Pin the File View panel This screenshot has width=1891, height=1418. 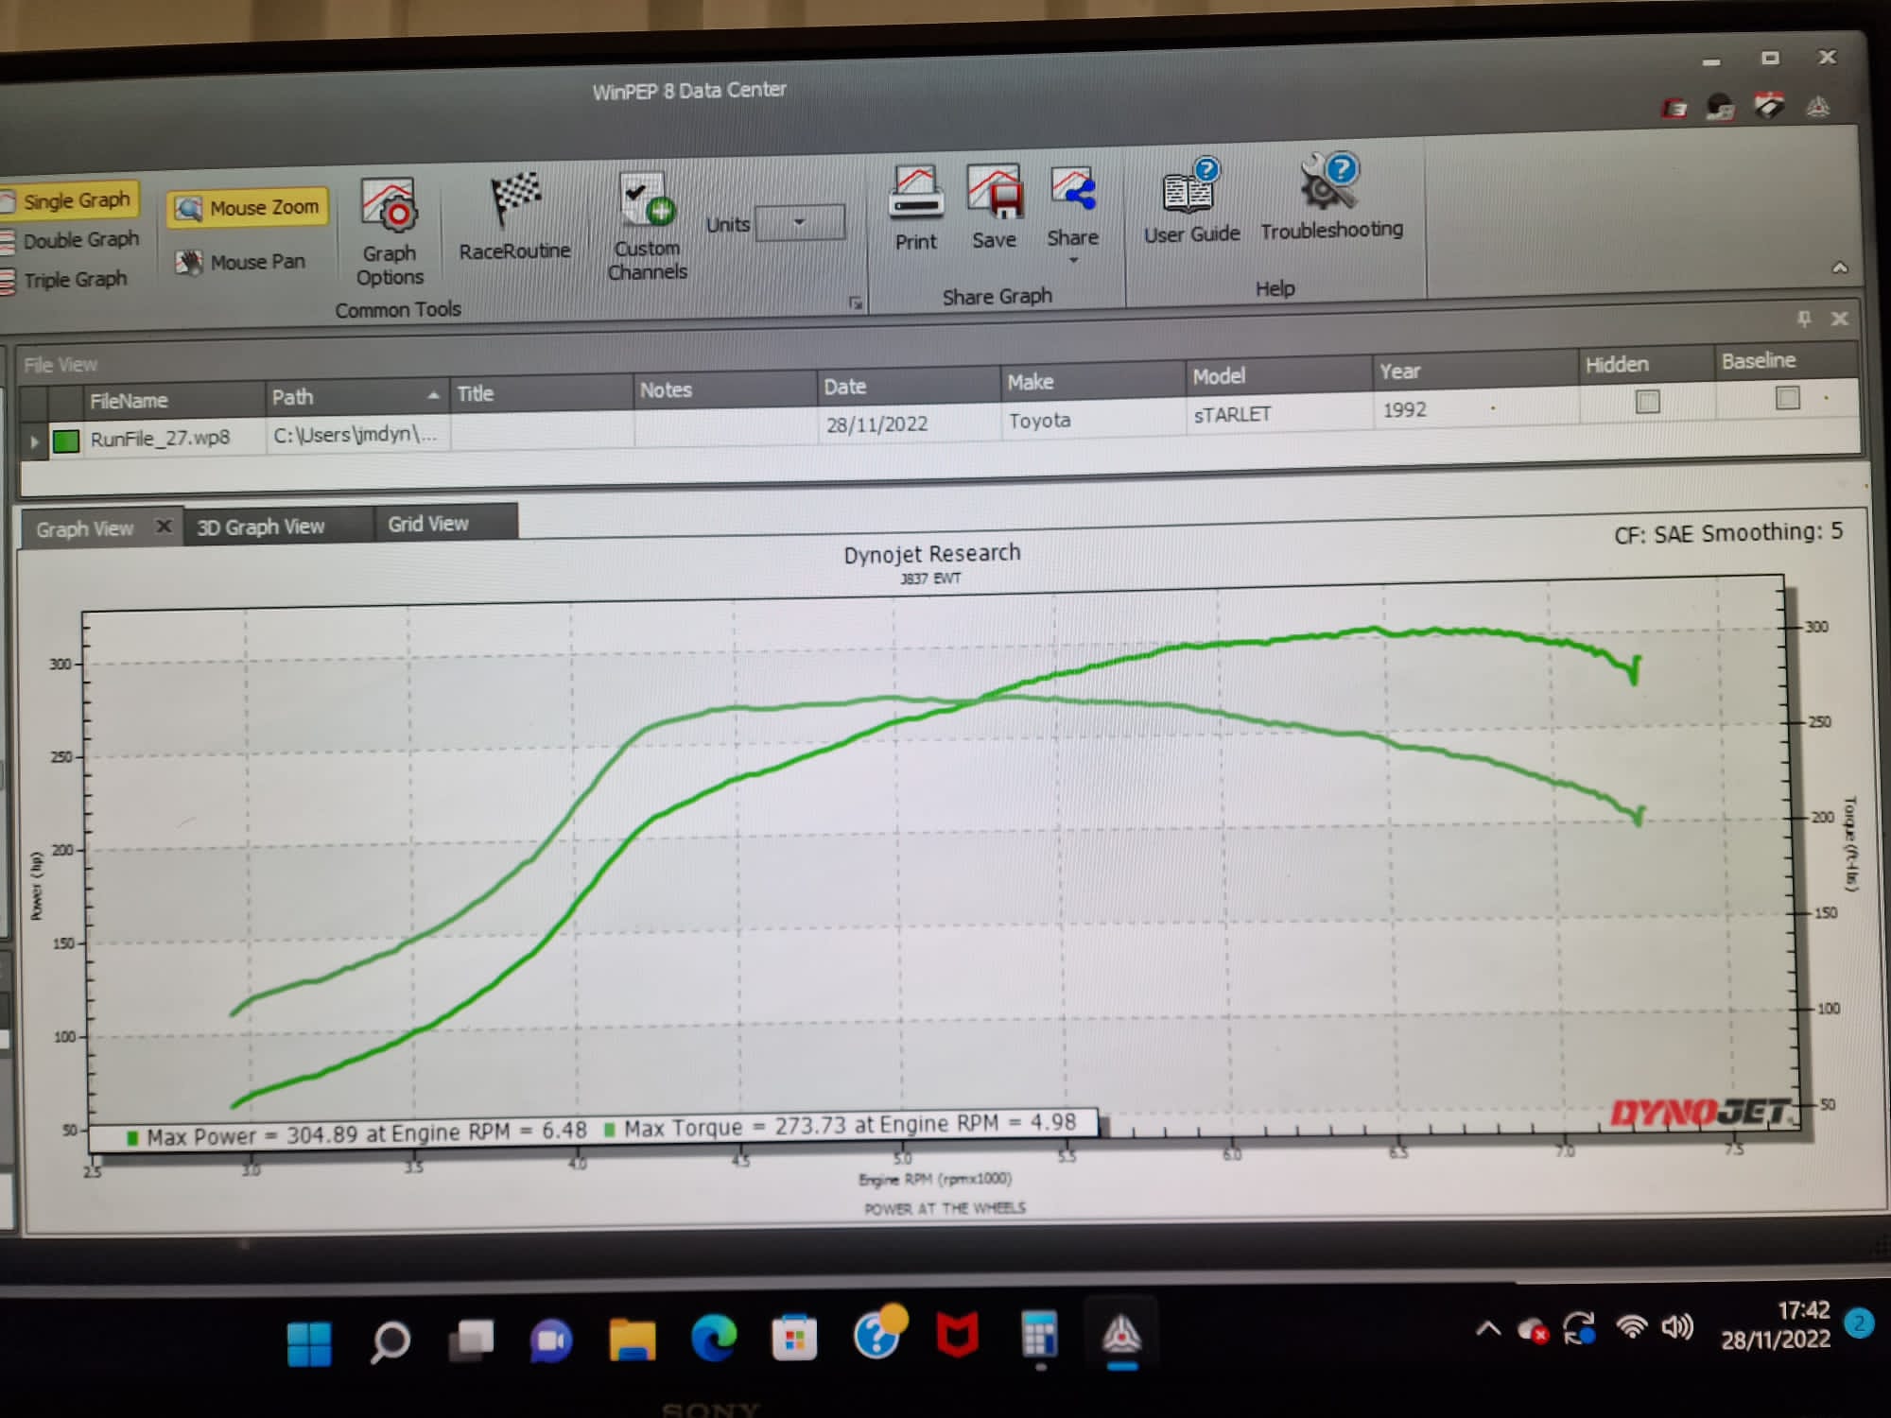[1804, 319]
